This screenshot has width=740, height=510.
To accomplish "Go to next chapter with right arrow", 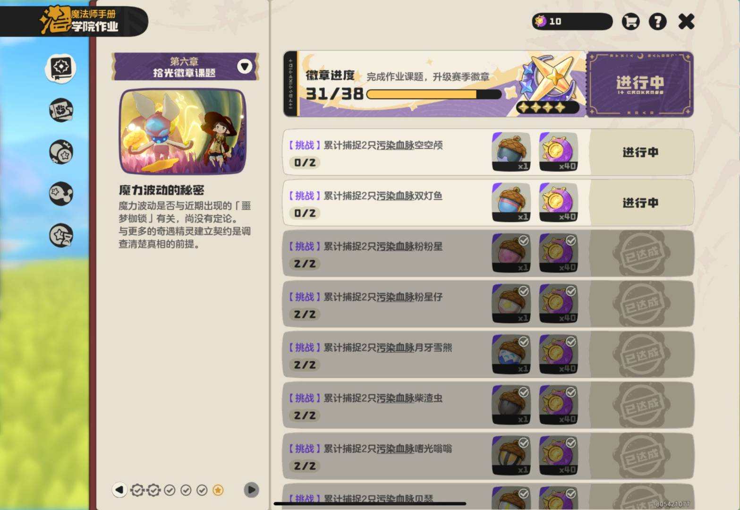I will tap(251, 490).
